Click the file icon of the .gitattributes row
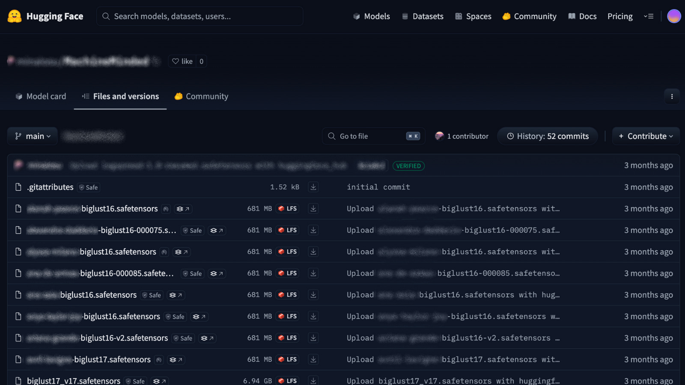The image size is (685, 385). point(18,187)
